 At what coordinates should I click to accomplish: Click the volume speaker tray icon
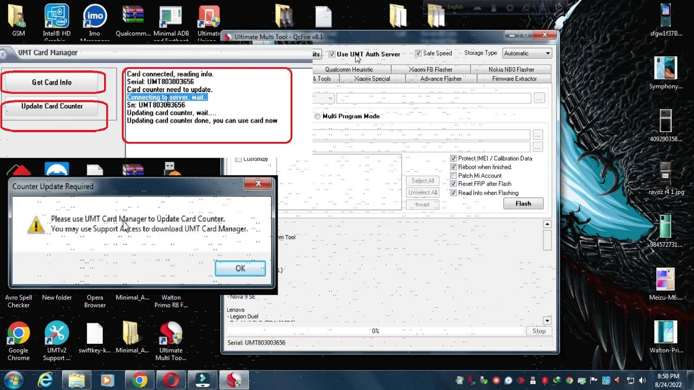[642, 380]
